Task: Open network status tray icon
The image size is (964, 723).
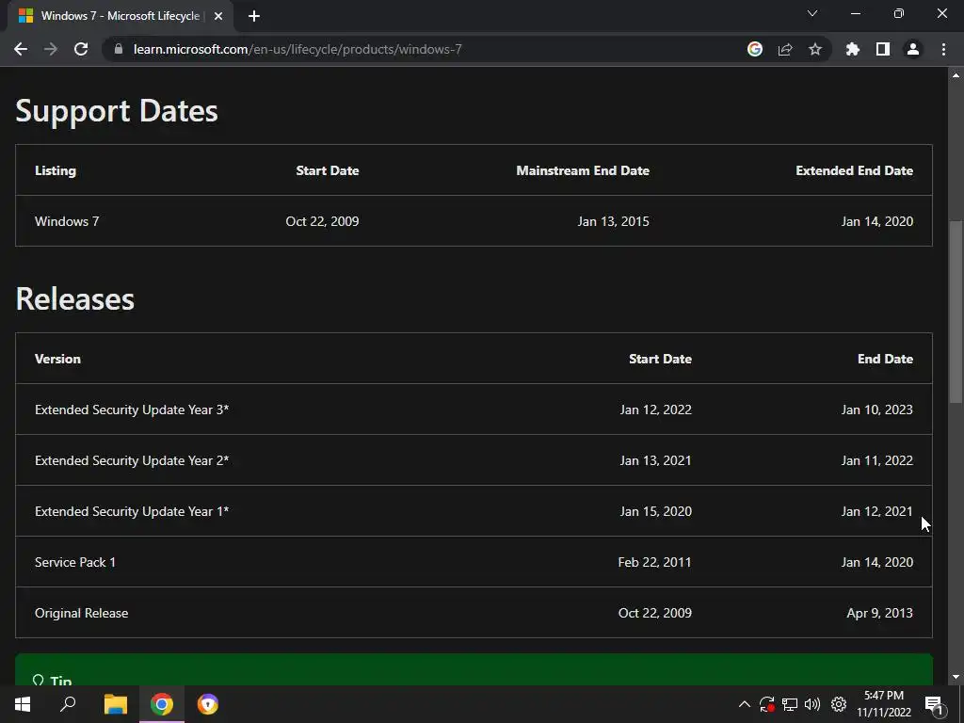Action: [790, 704]
